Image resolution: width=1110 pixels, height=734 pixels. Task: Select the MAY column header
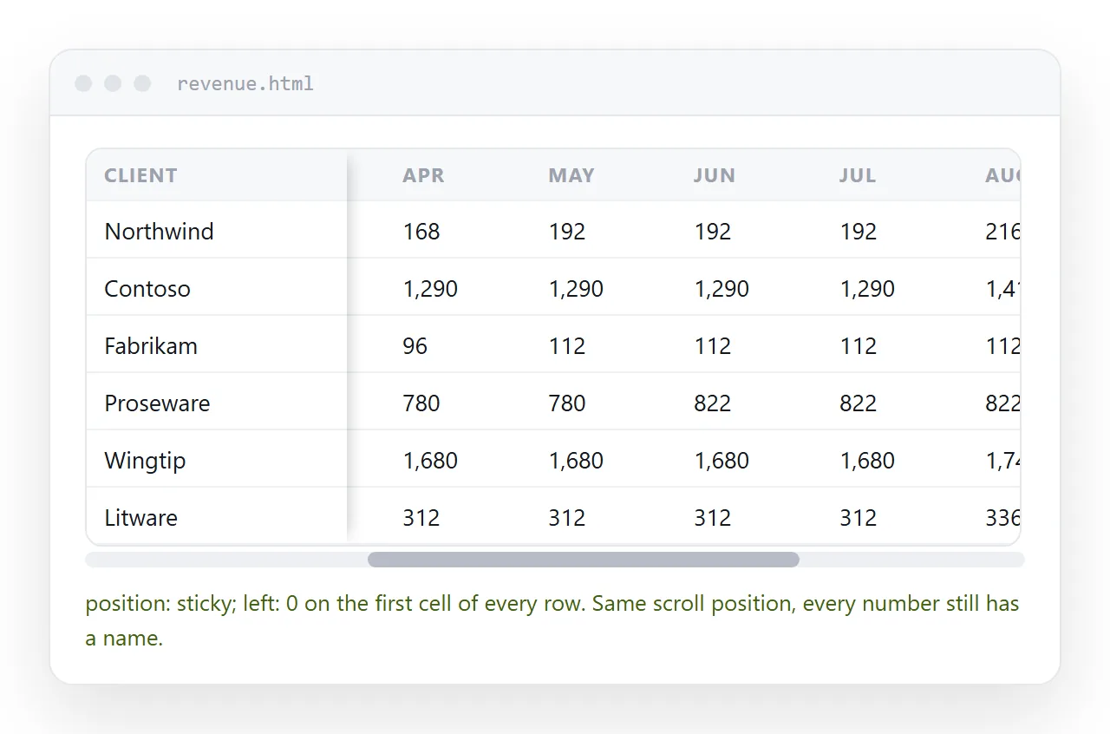pyautogui.click(x=571, y=175)
